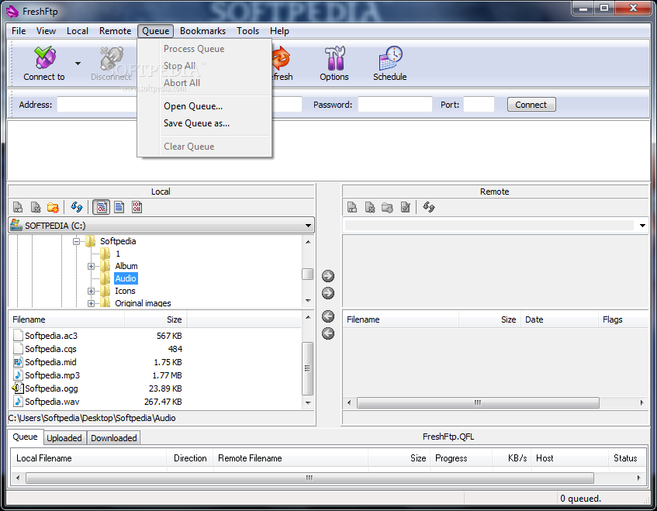Screen dimensions: 657x511
Task: Expand the Icons folder tree node
Action: click(x=91, y=291)
